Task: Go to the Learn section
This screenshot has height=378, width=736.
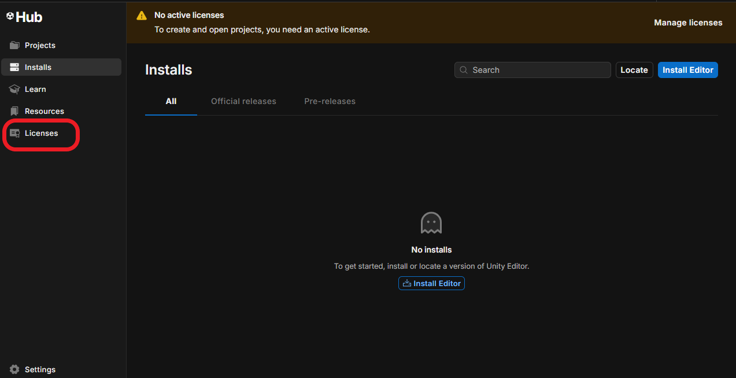Action: point(61,89)
